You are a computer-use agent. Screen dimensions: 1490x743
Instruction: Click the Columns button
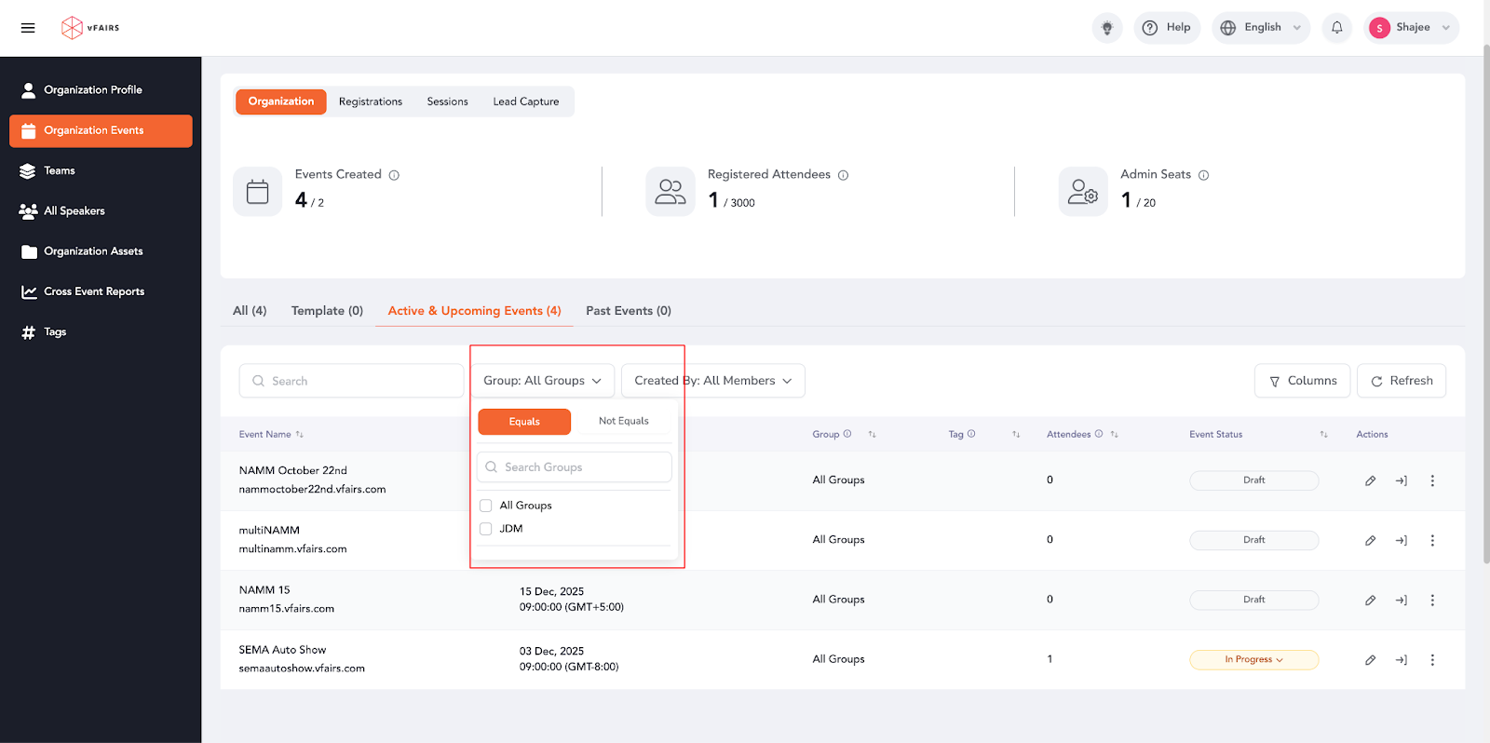click(x=1302, y=381)
